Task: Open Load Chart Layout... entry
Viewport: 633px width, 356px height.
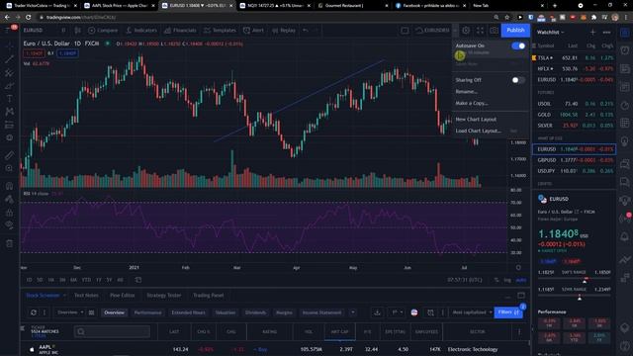Action: [x=479, y=131]
